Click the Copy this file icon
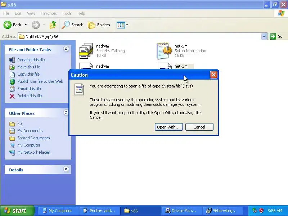The width and height of the screenshot is (288, 216). tap(12, 74)
